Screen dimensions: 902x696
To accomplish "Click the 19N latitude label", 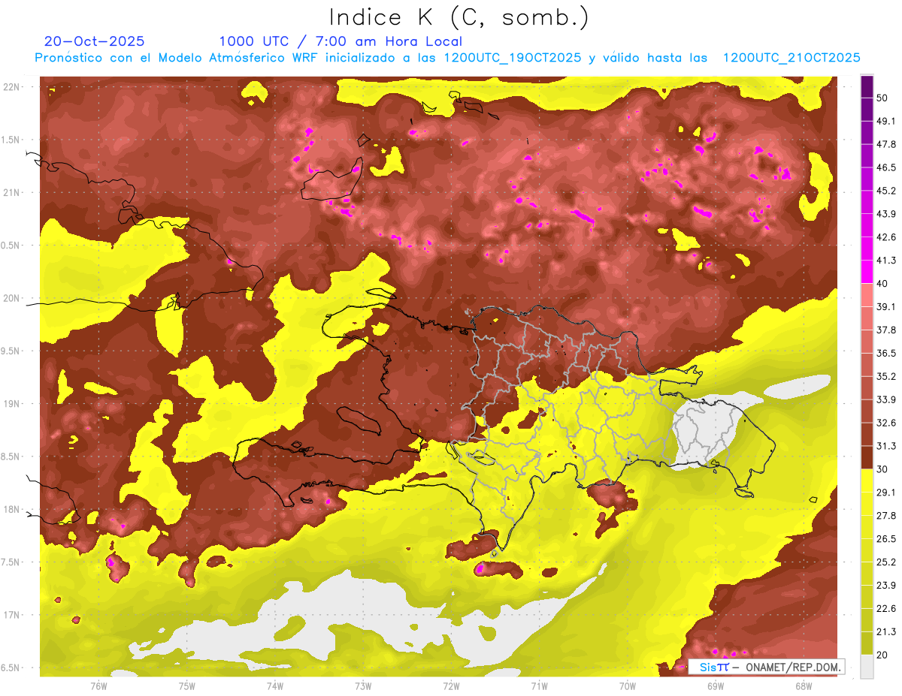I will tap(13, 404).
